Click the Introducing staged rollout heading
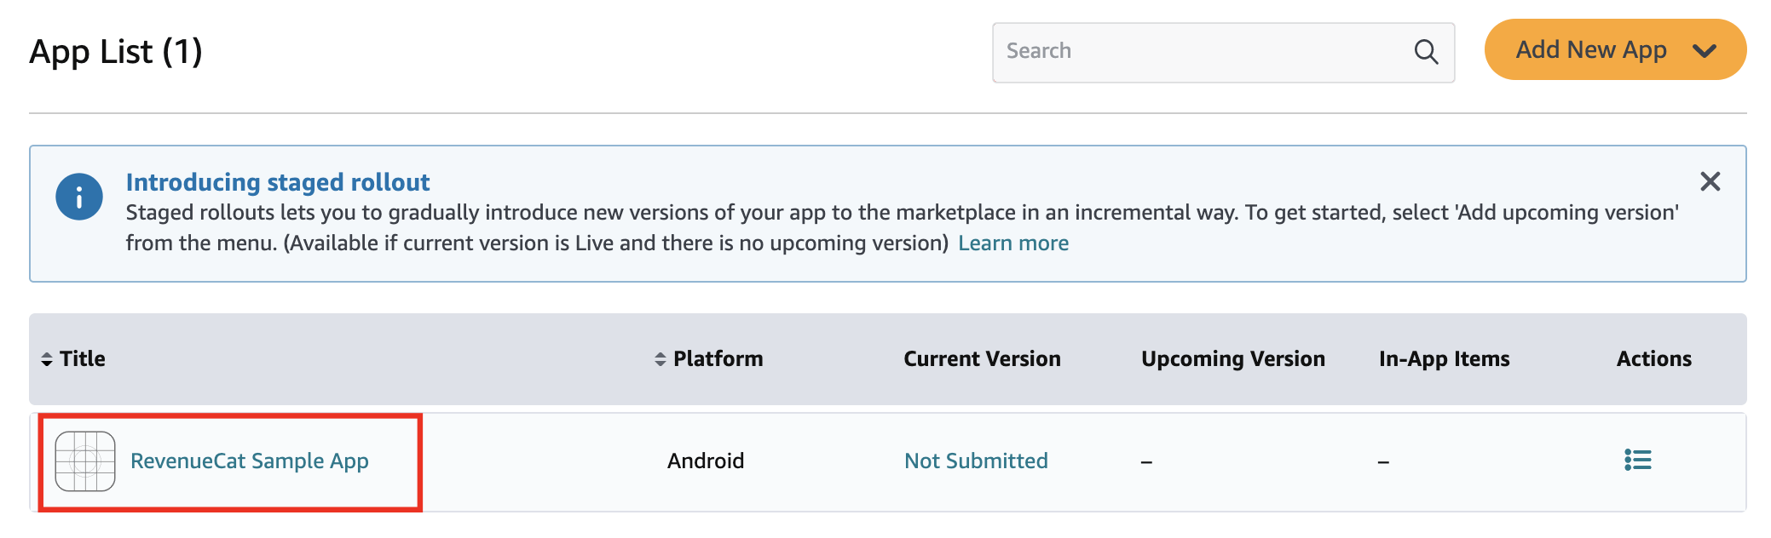This screenshot has height=538, width=1771. pos(278,182)
